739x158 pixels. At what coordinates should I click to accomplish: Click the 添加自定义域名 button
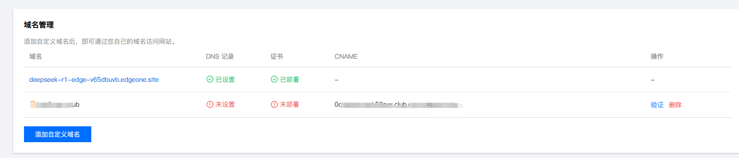tap(57, 134)
